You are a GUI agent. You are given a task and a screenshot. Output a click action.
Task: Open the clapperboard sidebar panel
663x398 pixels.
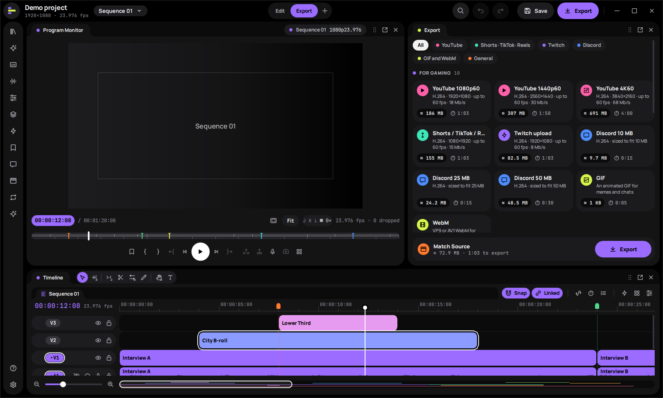(13, 181)
